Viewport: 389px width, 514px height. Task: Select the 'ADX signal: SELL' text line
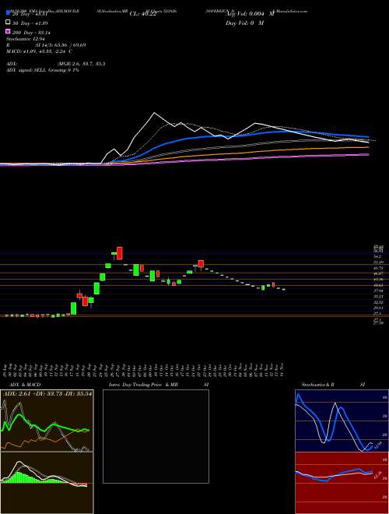click(x=43, y=70)
